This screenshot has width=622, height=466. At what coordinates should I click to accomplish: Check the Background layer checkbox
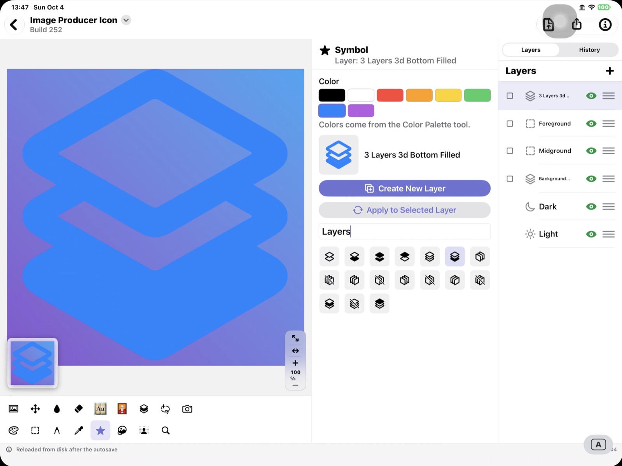coord(510,179)
